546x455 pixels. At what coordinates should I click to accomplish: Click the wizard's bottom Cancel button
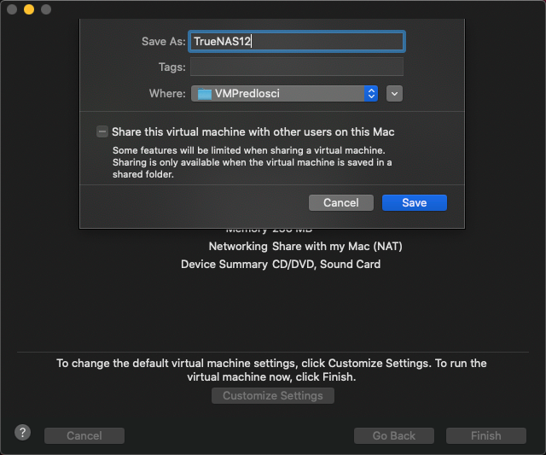[84, 436]
